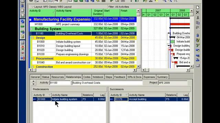Click the Activity Name column header

(73, 13)
